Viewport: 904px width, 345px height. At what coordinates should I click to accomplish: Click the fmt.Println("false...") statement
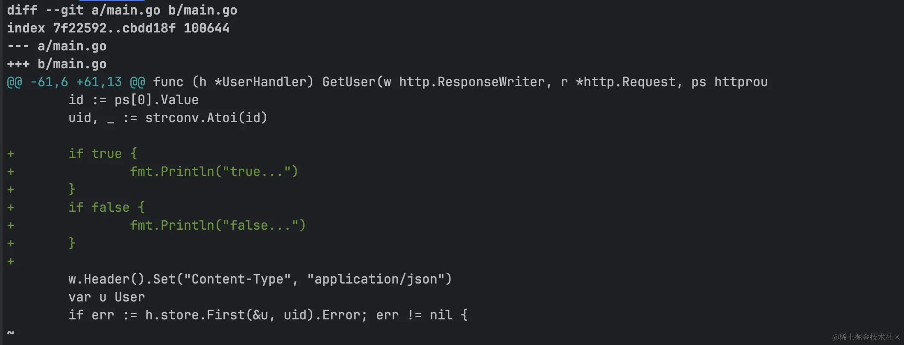(x=217, y=225)
